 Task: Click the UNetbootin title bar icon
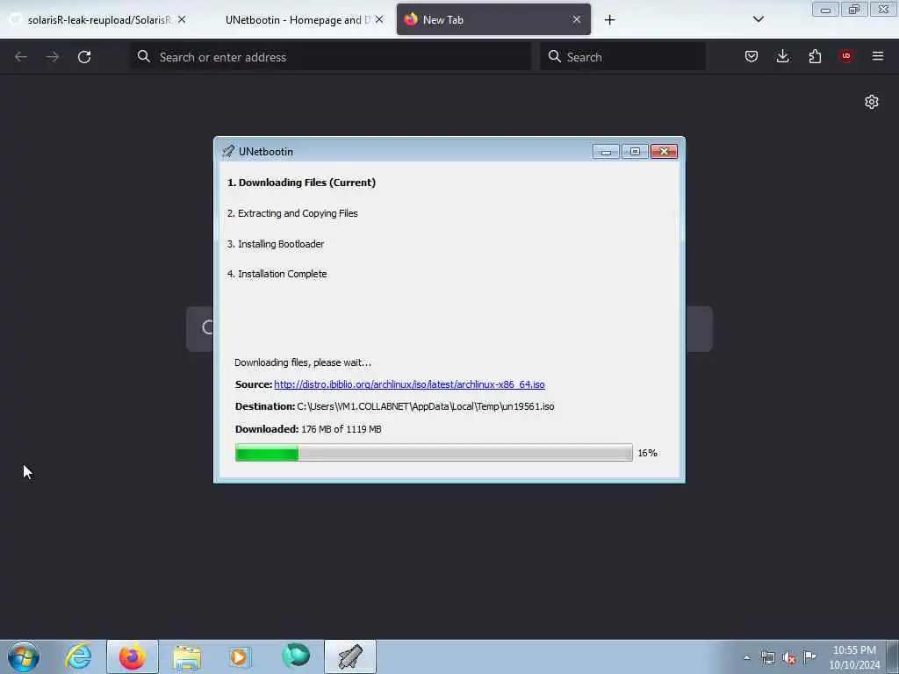tap(228, 151)
